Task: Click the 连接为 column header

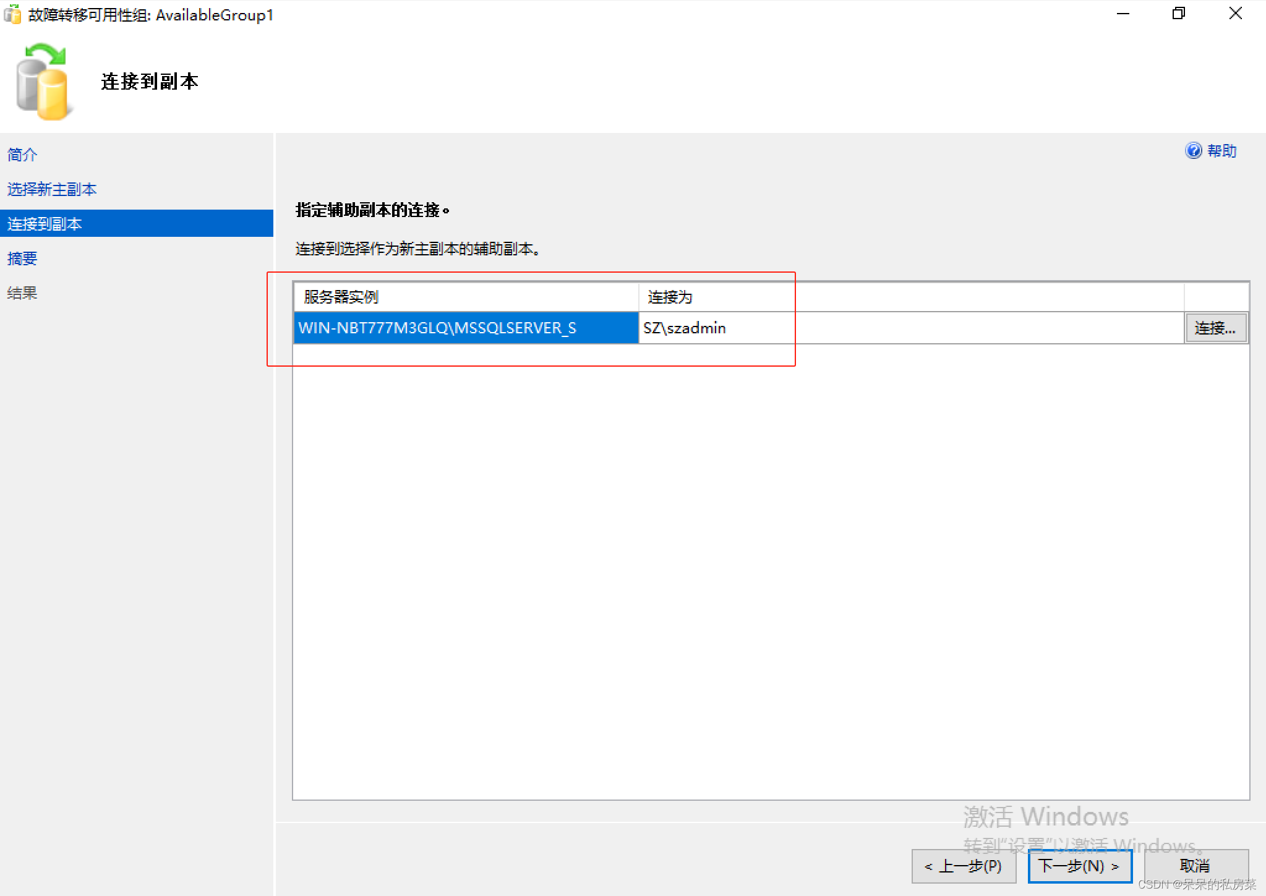Action: tap(911, 297)
